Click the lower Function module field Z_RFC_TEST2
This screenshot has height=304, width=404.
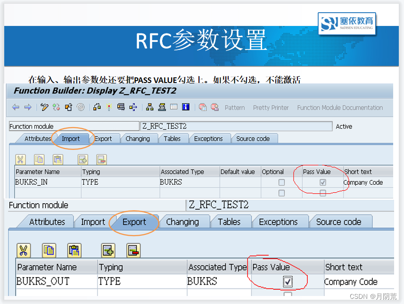[290, 205]
